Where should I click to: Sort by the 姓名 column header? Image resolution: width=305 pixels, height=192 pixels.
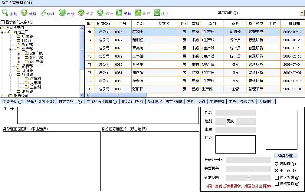click(140, 24)
